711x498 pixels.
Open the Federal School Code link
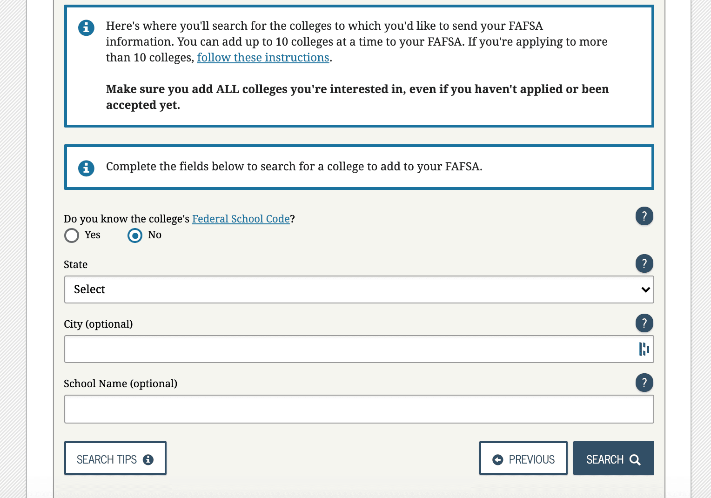point(241,219)
